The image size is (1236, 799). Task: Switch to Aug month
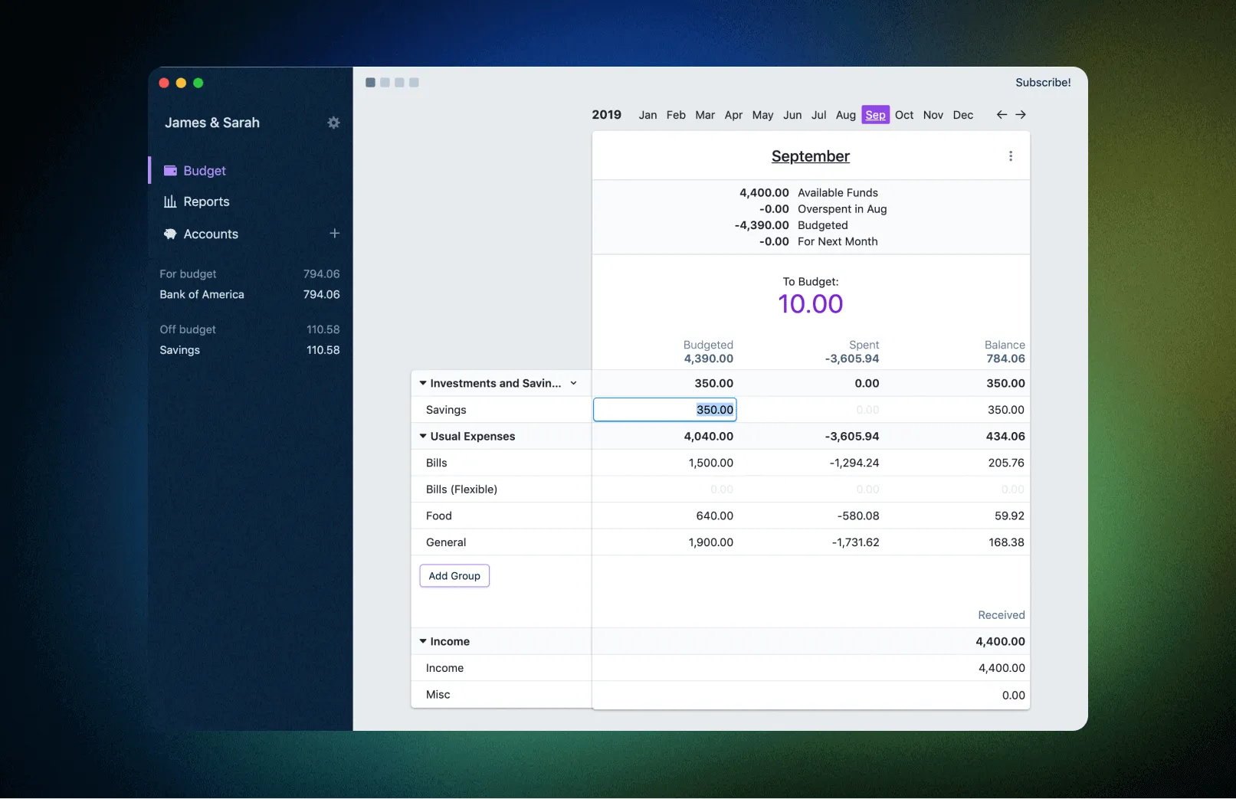click(846, 115)
